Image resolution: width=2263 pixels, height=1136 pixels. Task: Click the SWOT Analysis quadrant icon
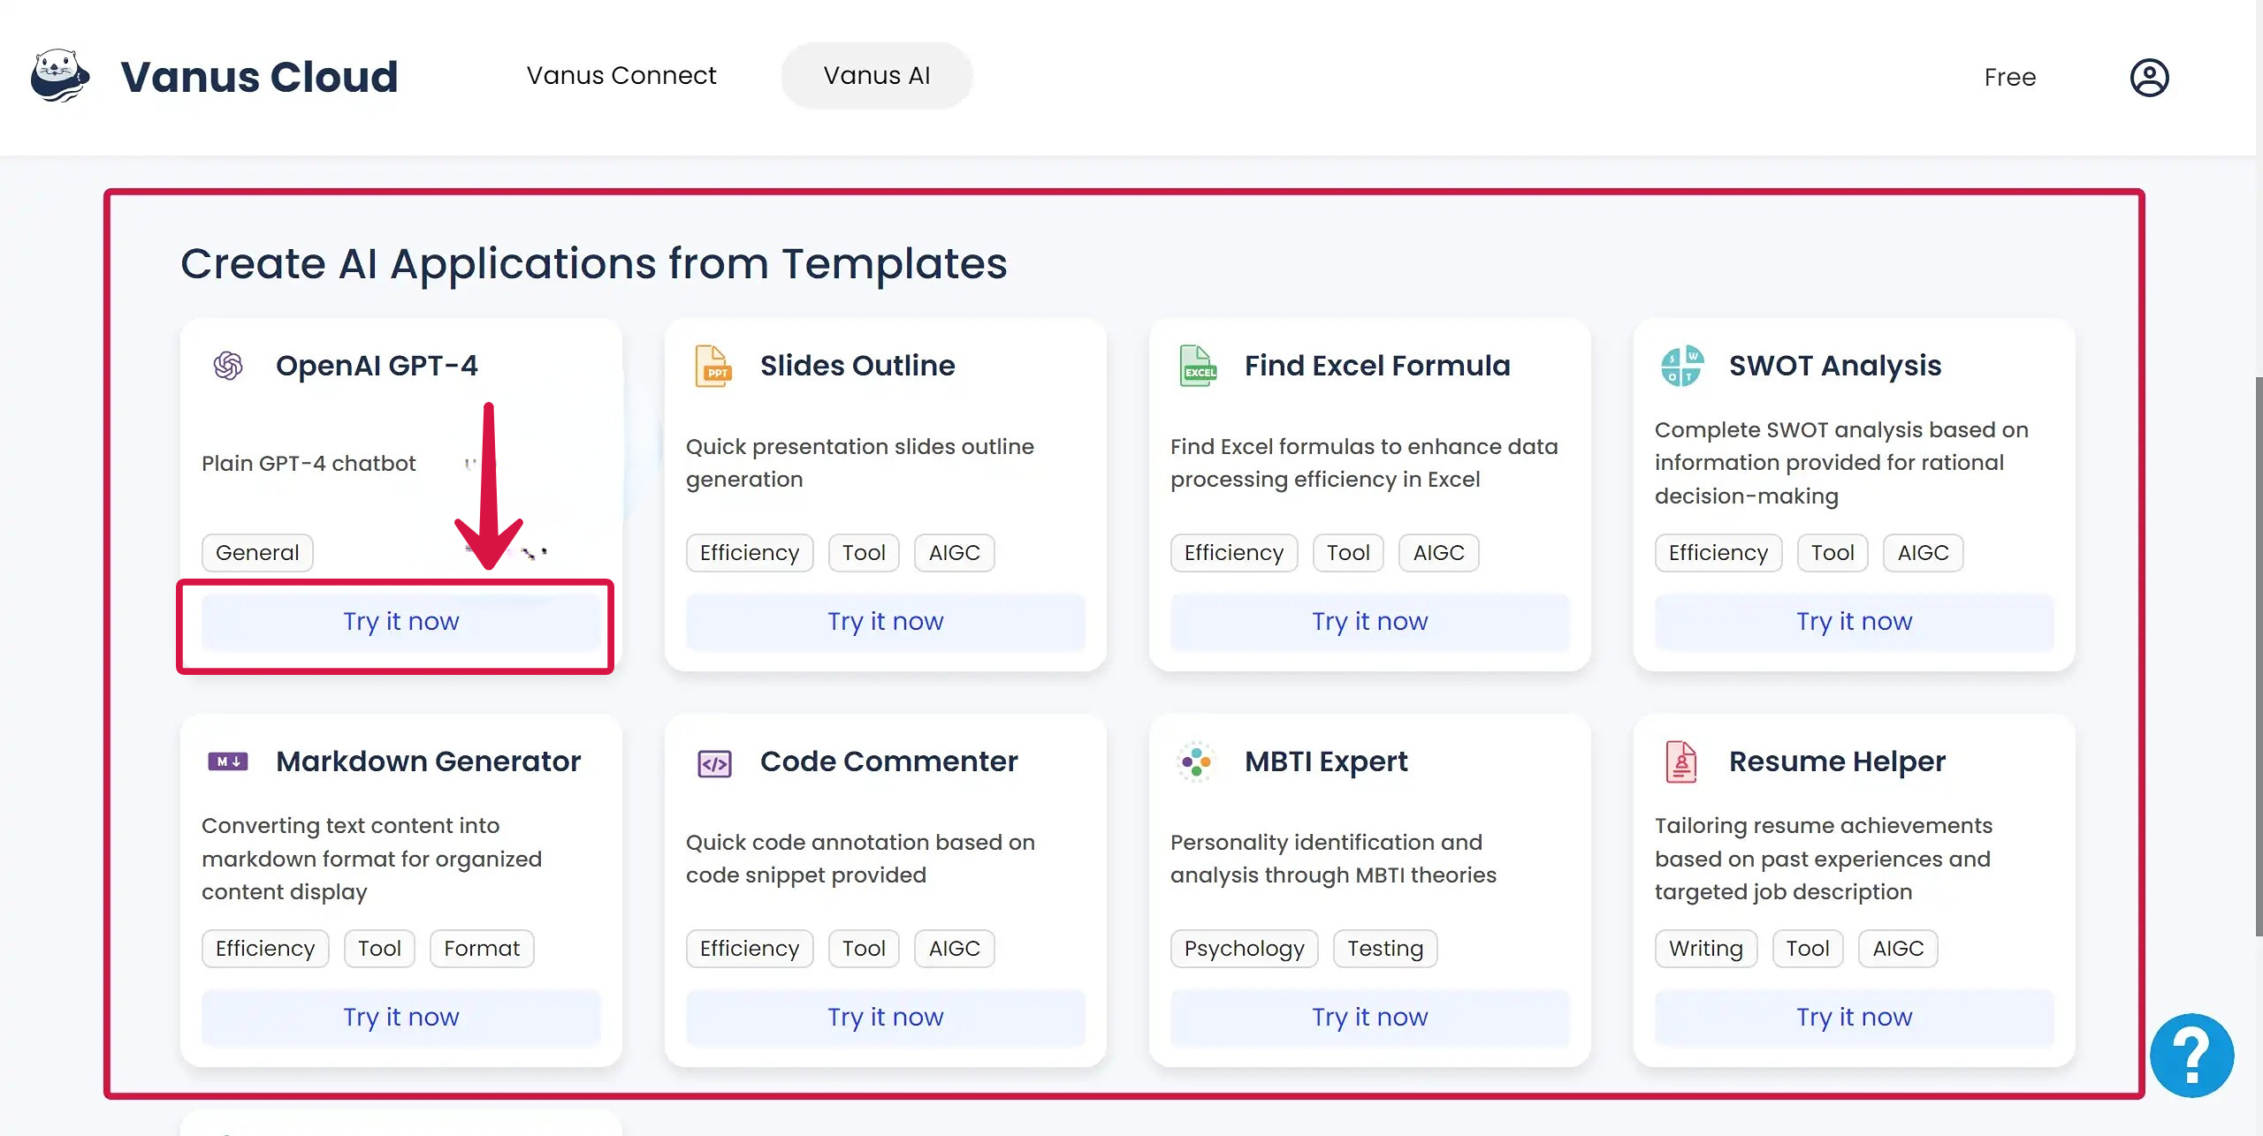tap(1682, 366)
